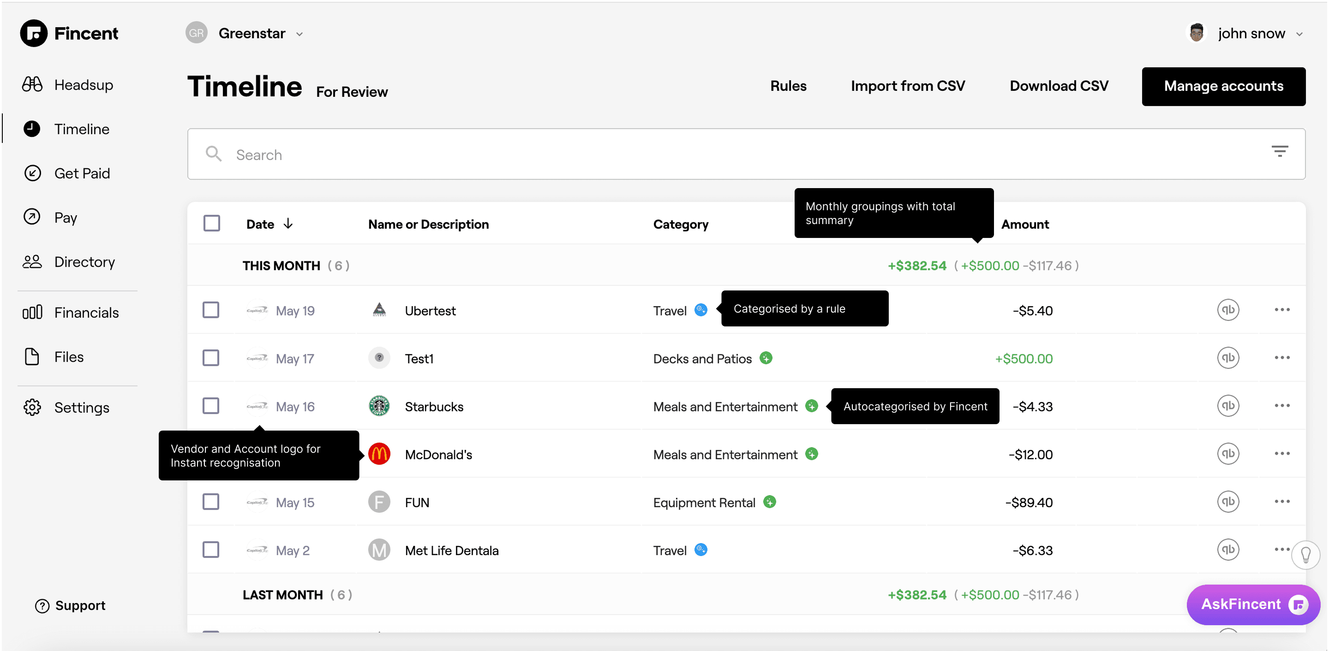Viewport: 1329px width, 651px height.
Task: Click the +$500.00 amount for Test1
Action: [x=1024, y=359]
